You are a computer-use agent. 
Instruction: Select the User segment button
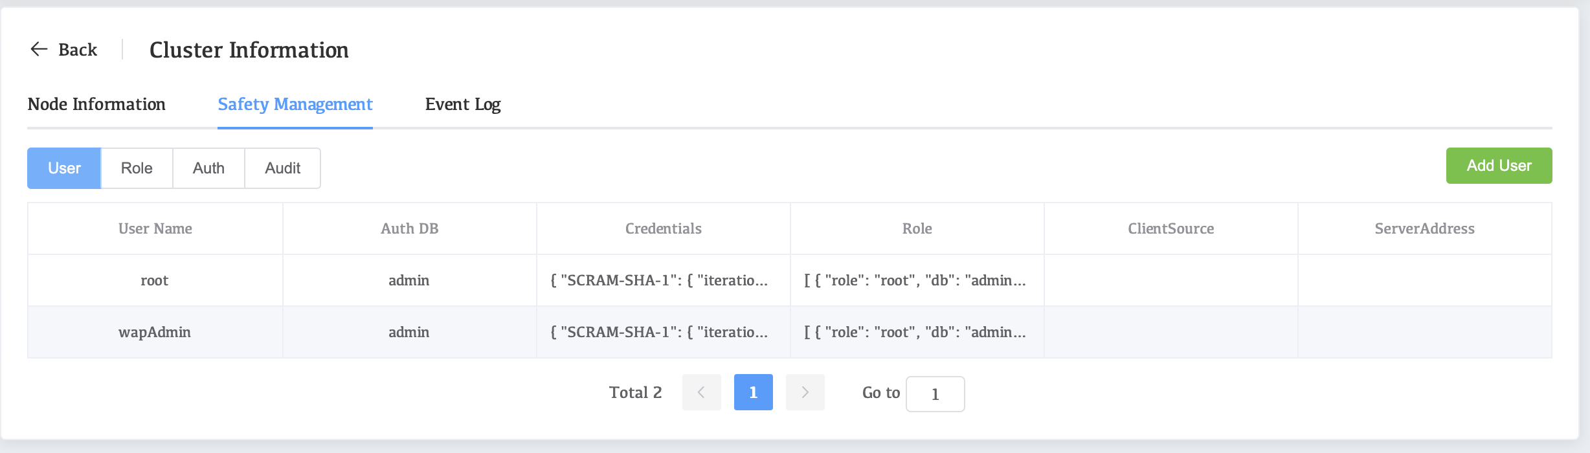[64, 168]
